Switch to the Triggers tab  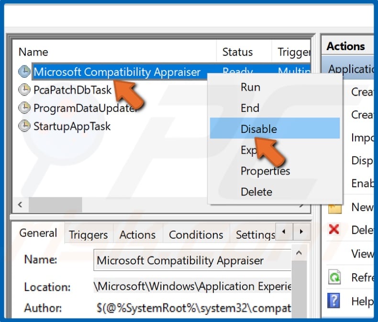pyautogui.click(x=88, y=235)
